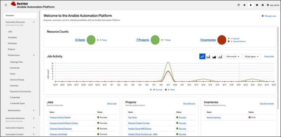Image resolution: width=281 pixels, height=137 pixels.
Task: Click the Hosts Ready legend link
Action: pos(104,40)
